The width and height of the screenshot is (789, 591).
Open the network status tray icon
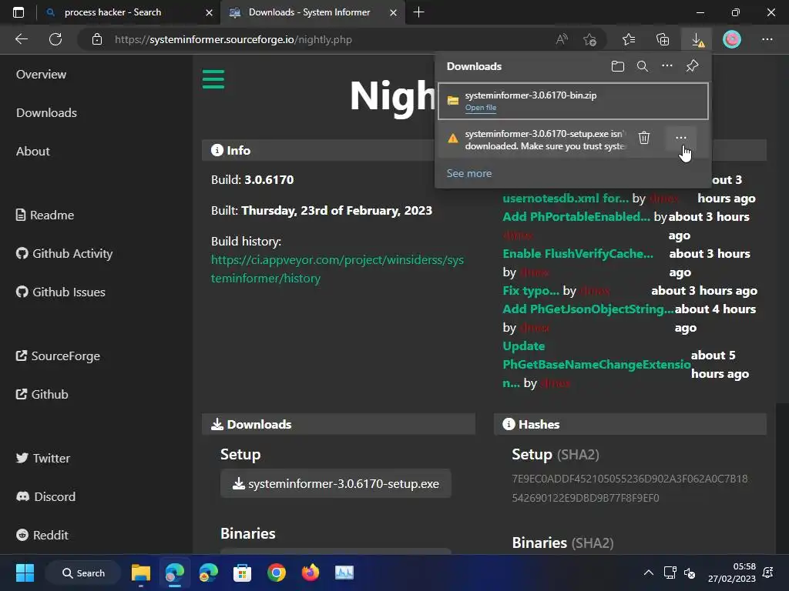click(670, 573)
